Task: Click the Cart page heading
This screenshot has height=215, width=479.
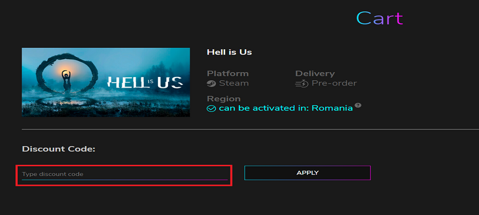Action: tap(379, 18)
